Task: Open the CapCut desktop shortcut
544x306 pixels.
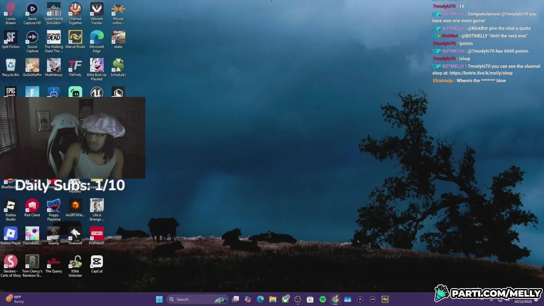Action: [x=96, y=264]
